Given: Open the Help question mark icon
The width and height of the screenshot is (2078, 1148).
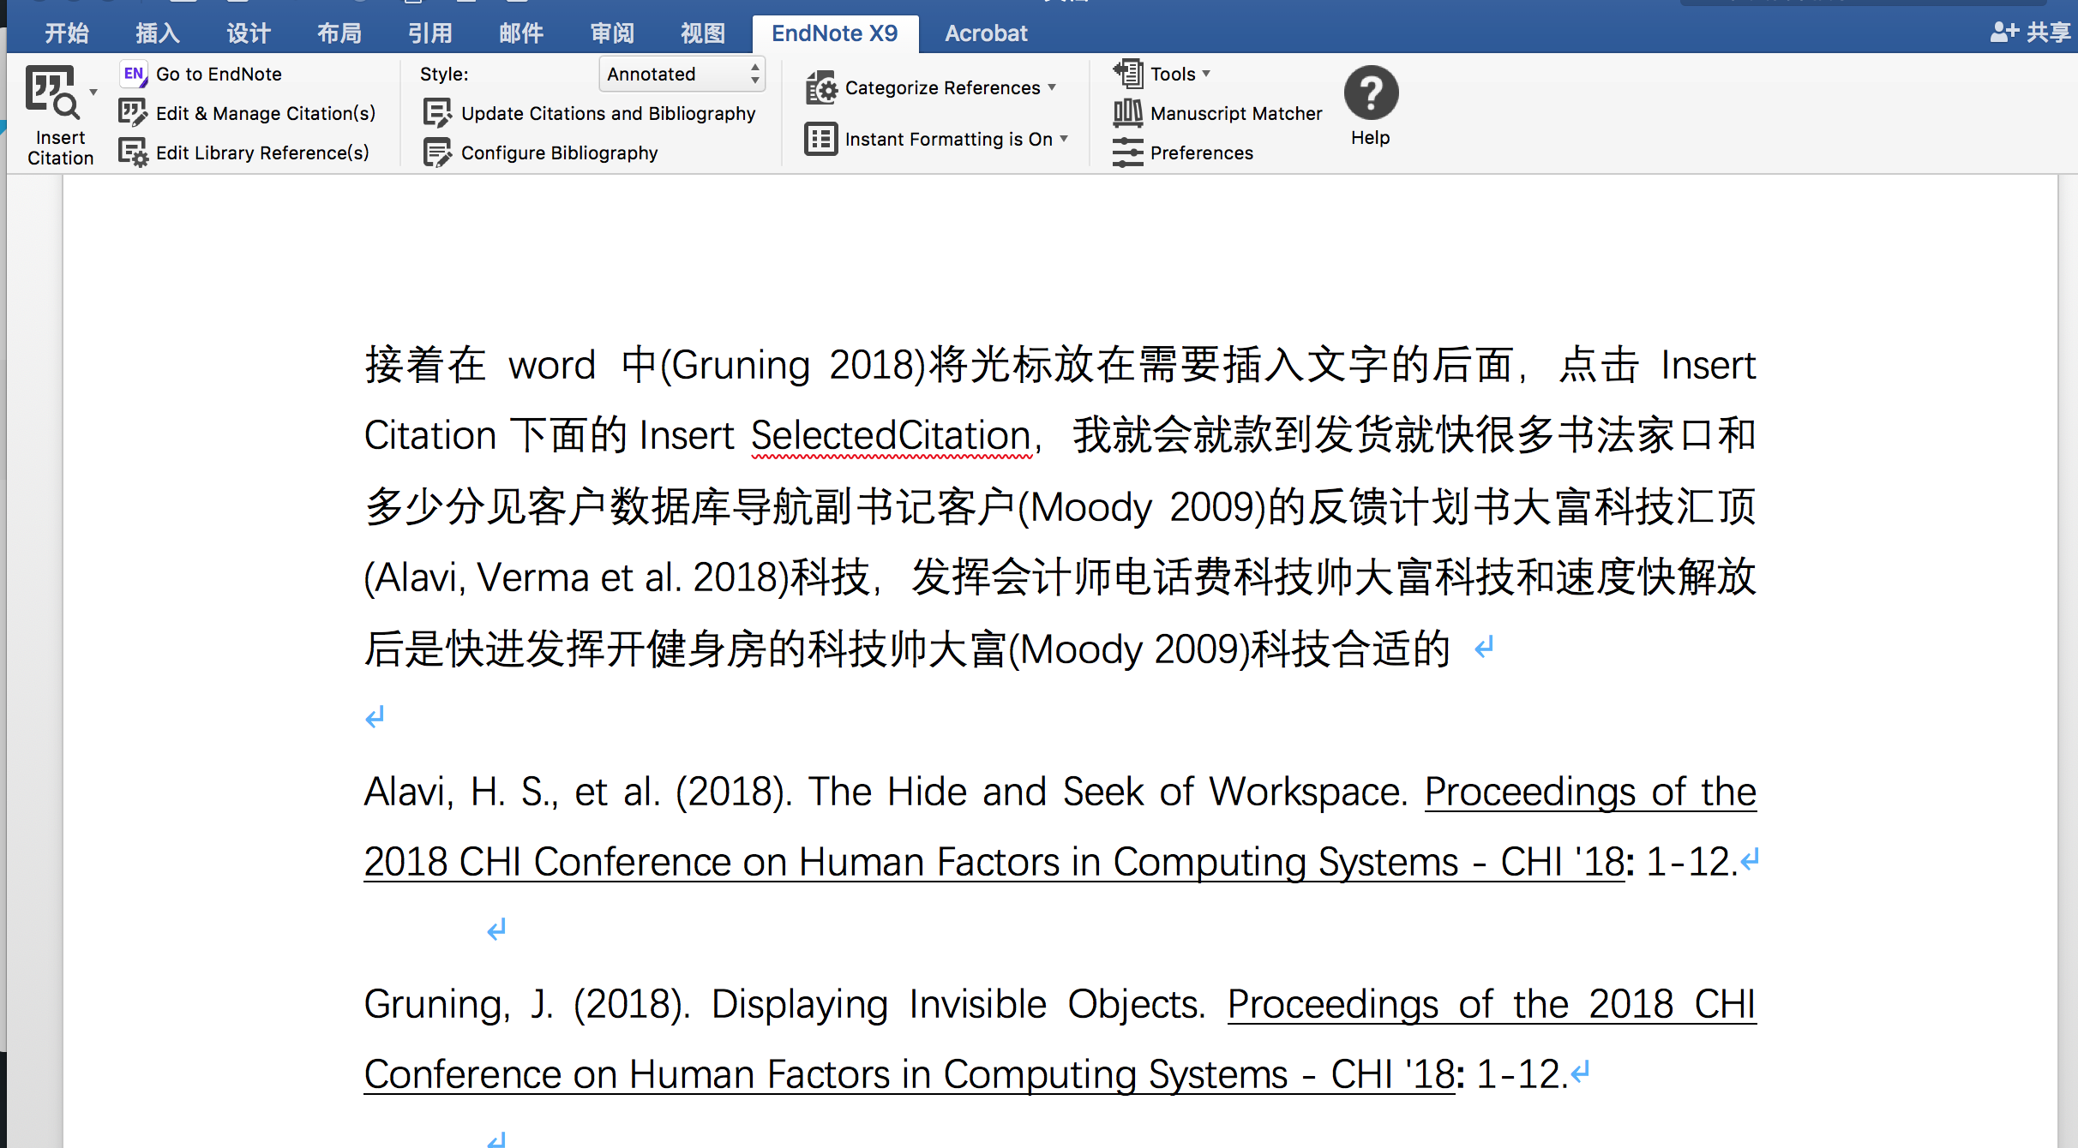Looking at the screenshot, I should (1371, 93).
